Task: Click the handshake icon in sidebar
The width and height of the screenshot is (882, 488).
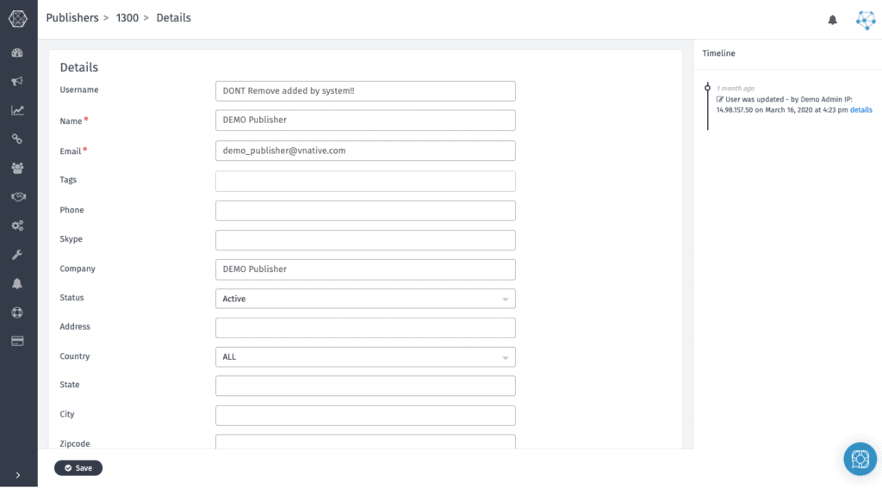Action: [17, 197]
